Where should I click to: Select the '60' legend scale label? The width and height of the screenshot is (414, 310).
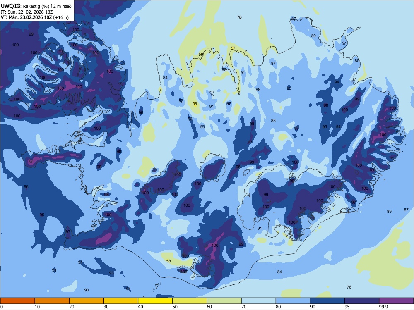tap(209, 307)
